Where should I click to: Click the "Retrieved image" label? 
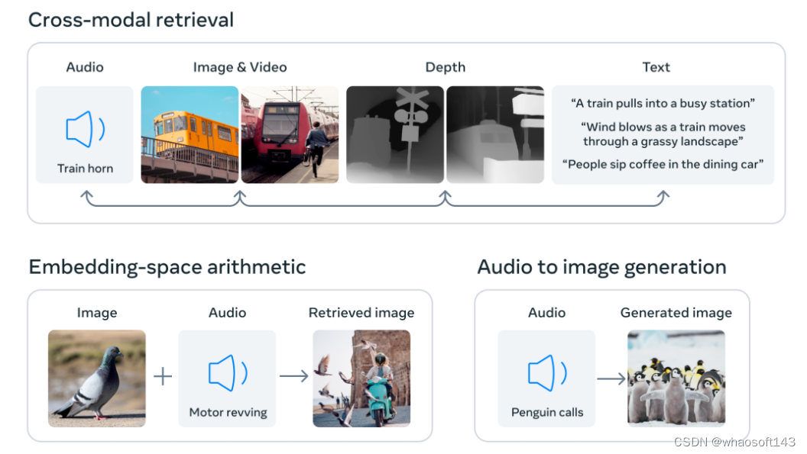(x=361, y=313)
